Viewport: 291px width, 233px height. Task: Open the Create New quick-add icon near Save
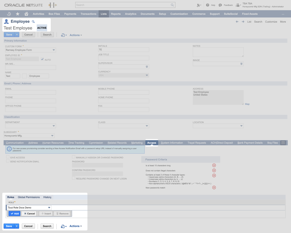click(x=63, y=35)
